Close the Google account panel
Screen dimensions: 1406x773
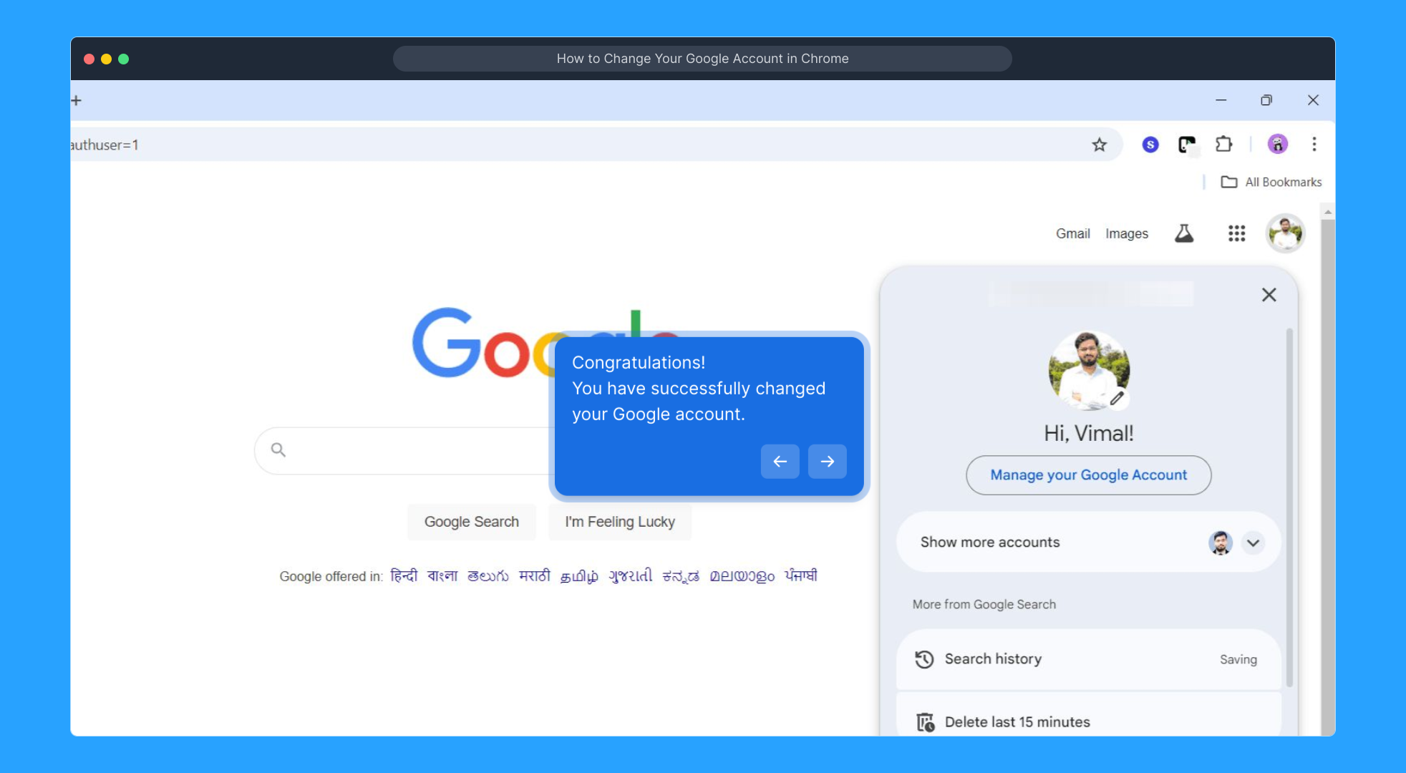click(x=1269, y=295)
